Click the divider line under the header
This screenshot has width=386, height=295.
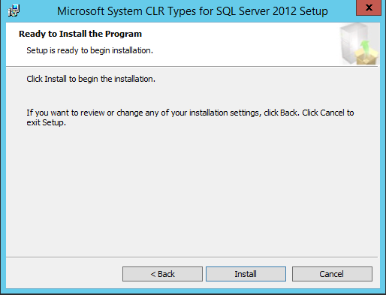[x=191, y=66]
